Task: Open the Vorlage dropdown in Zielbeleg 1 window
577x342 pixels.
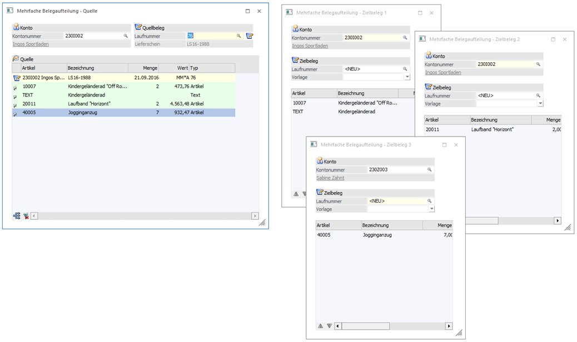Action: click(407, 77)
